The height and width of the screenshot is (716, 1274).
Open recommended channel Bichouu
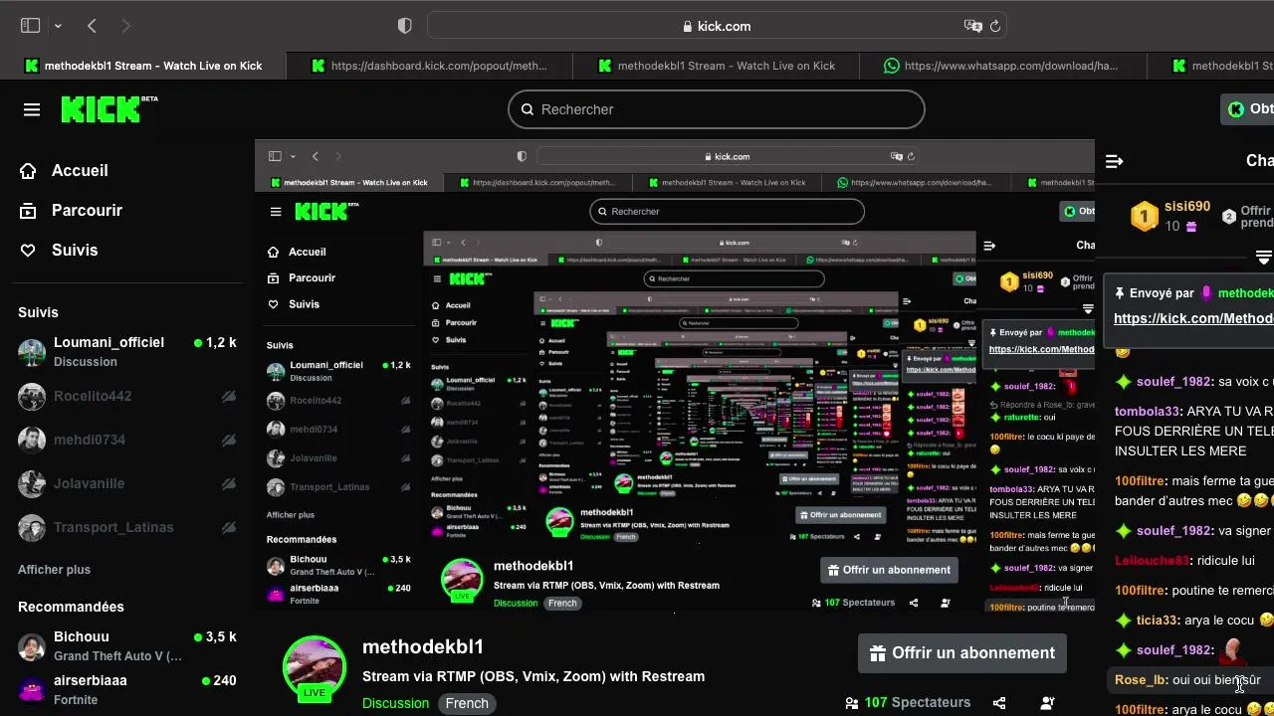pos(127,646)
